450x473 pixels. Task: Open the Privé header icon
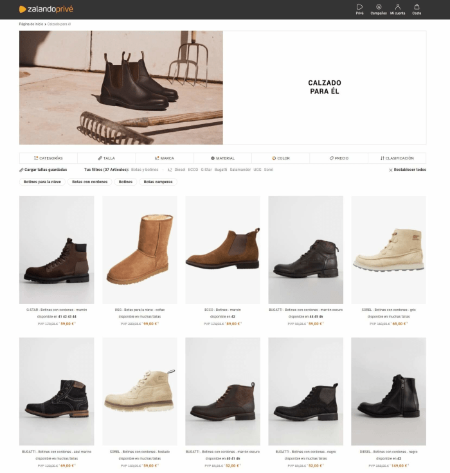(x=359, y=10)
